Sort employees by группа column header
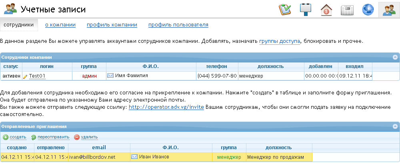 point(89,66)
